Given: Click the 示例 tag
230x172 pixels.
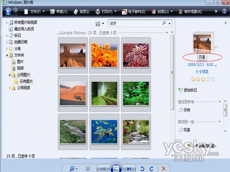Looking at the screenshot, I should pos(184,110).
